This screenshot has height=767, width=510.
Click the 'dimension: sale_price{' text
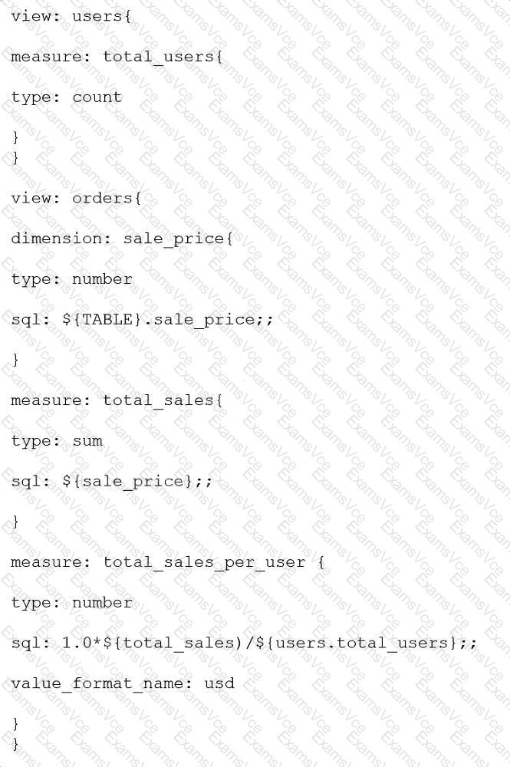[x=122, y=239]
